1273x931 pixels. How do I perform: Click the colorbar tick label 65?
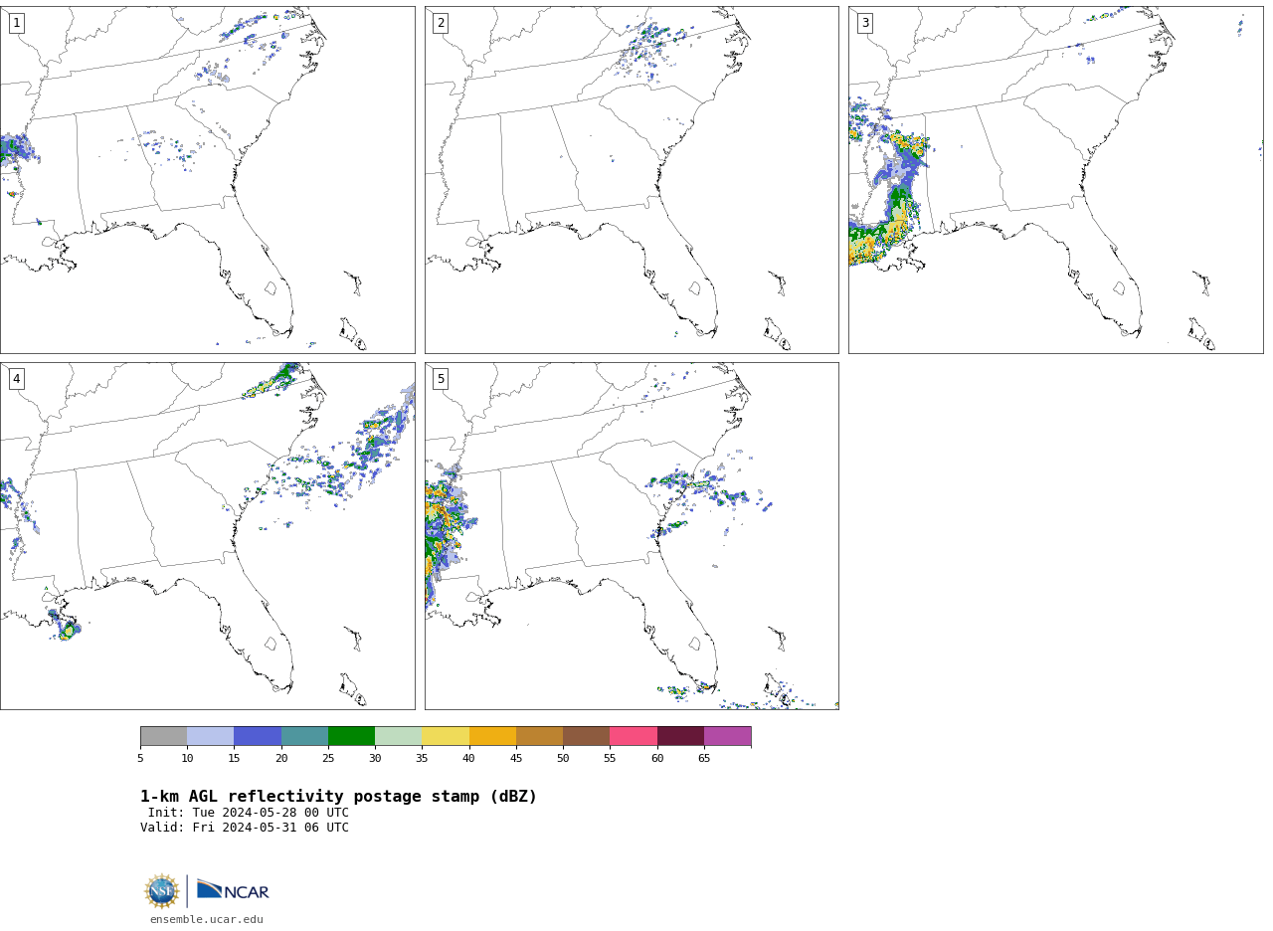[704, 759]
